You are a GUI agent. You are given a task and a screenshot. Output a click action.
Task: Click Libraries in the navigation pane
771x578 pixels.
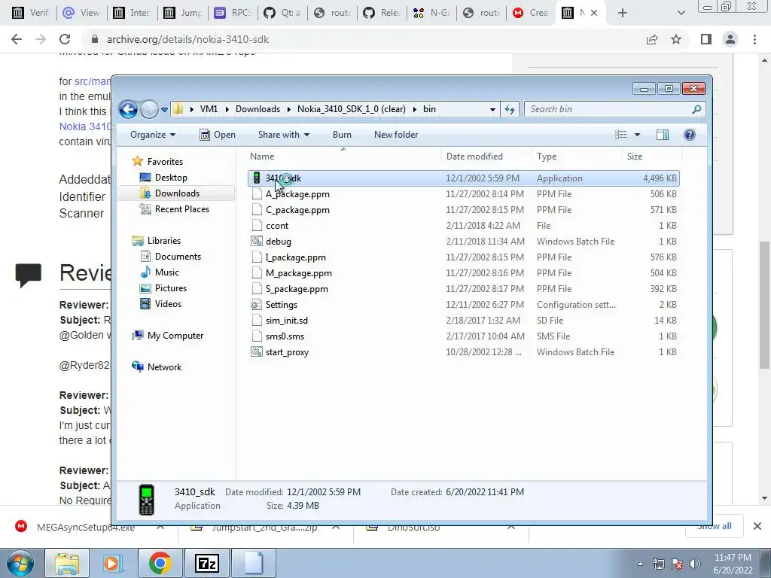tap(163, 240)
